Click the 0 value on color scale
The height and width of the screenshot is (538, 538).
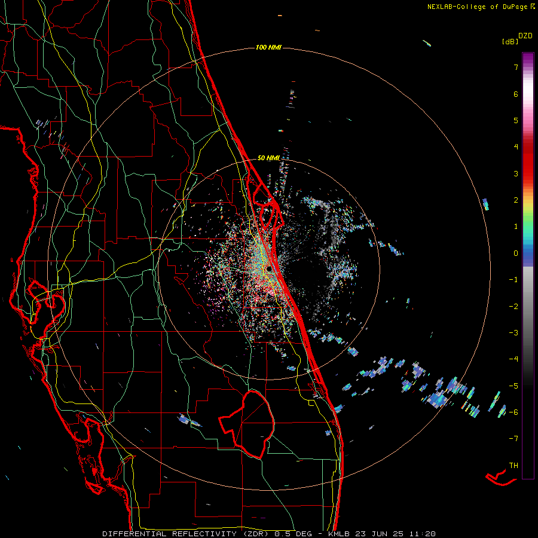tap(516, 253)
